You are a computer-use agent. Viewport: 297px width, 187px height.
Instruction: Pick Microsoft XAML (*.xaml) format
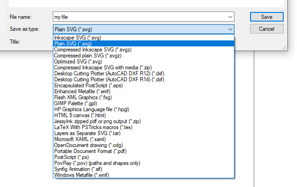pos(143,139)
